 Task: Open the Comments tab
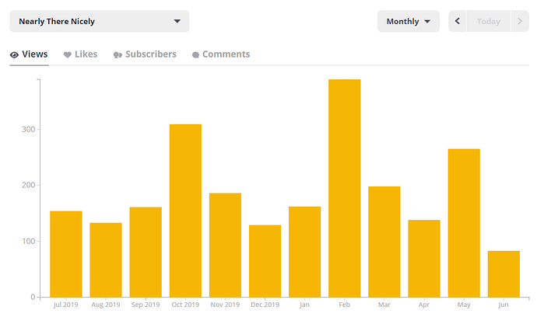tap(226, 54)
